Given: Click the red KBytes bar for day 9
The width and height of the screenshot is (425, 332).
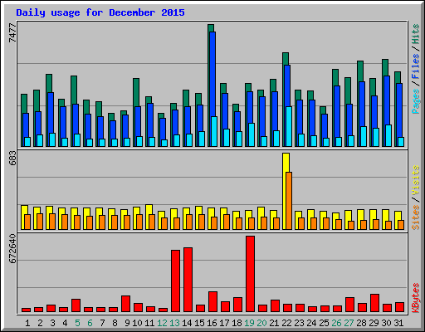Looking at the screenshot, I should tap(125, 304).
